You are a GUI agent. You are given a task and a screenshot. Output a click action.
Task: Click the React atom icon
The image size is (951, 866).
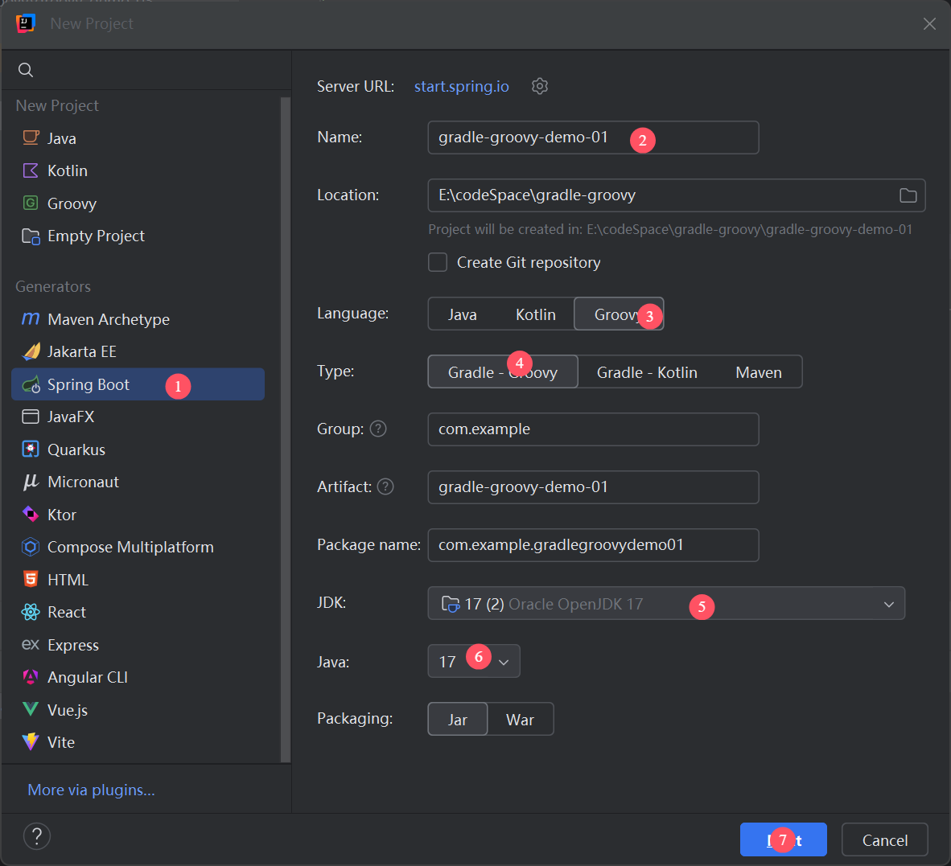pyautogui.click(x=31, y=612)
